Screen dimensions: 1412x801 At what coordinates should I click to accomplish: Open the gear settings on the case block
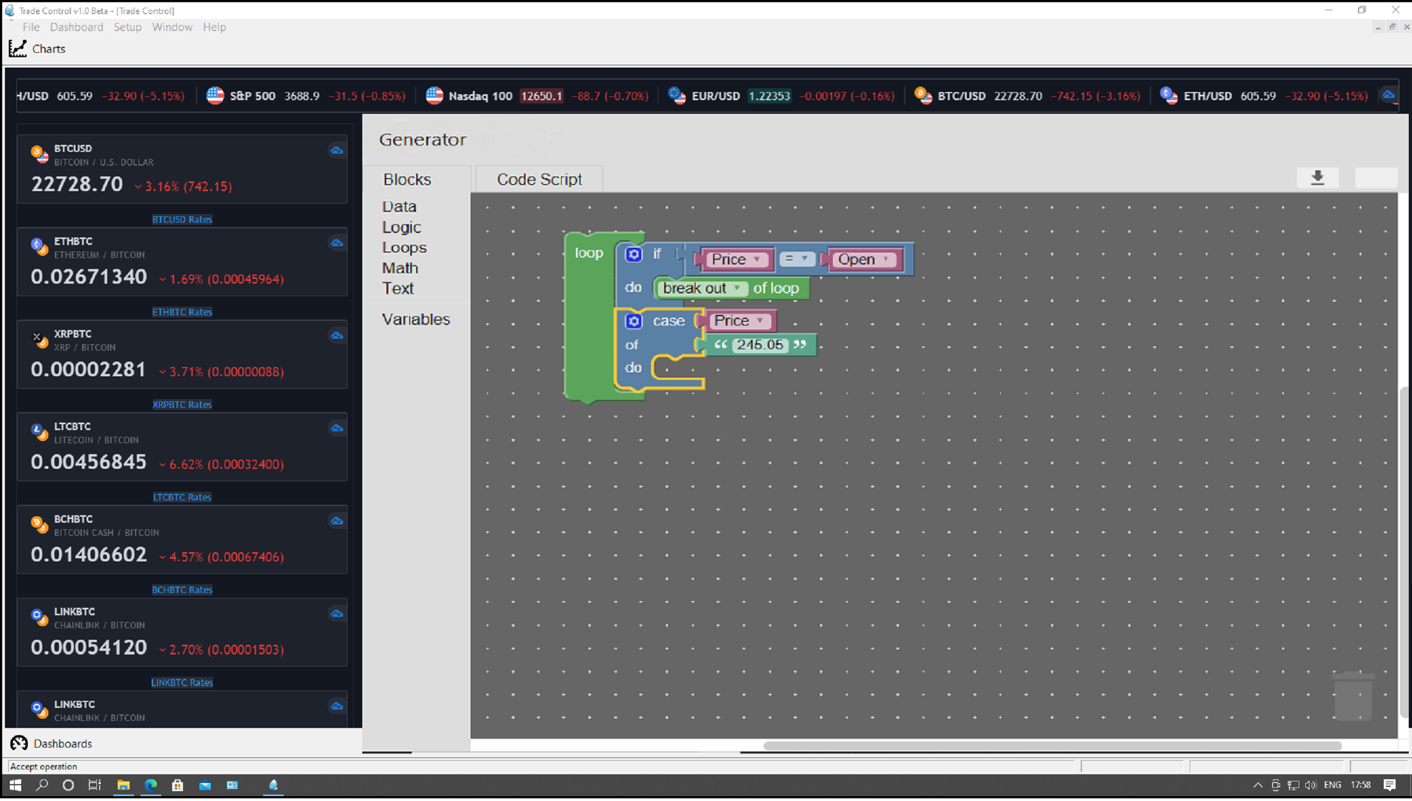634,321
